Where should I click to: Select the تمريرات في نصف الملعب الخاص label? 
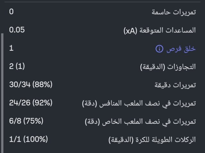145,122
